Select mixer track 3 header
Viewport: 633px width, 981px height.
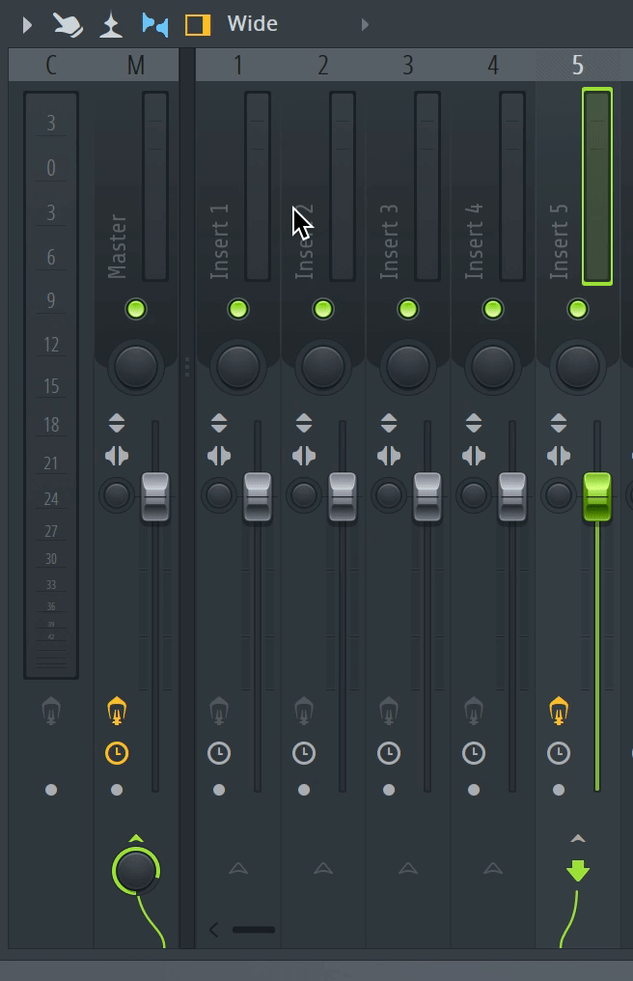407,65
